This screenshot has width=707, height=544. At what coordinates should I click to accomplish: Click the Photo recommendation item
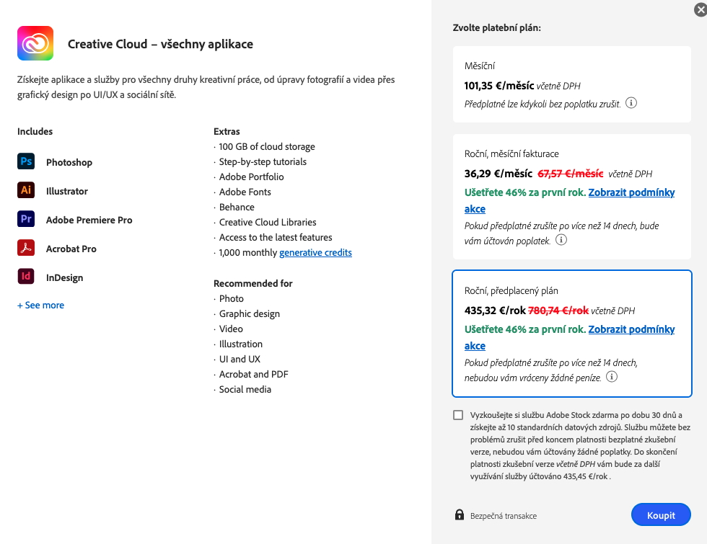(x=232, y=298)
